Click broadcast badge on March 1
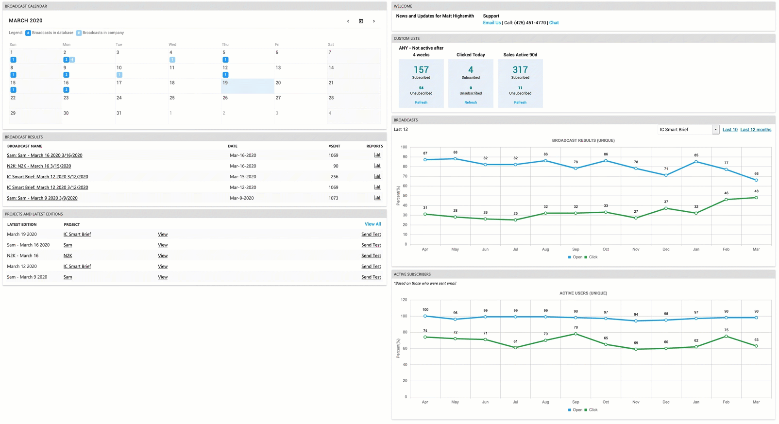The width and height of the screenshot is (779, 424). (13, 60)
